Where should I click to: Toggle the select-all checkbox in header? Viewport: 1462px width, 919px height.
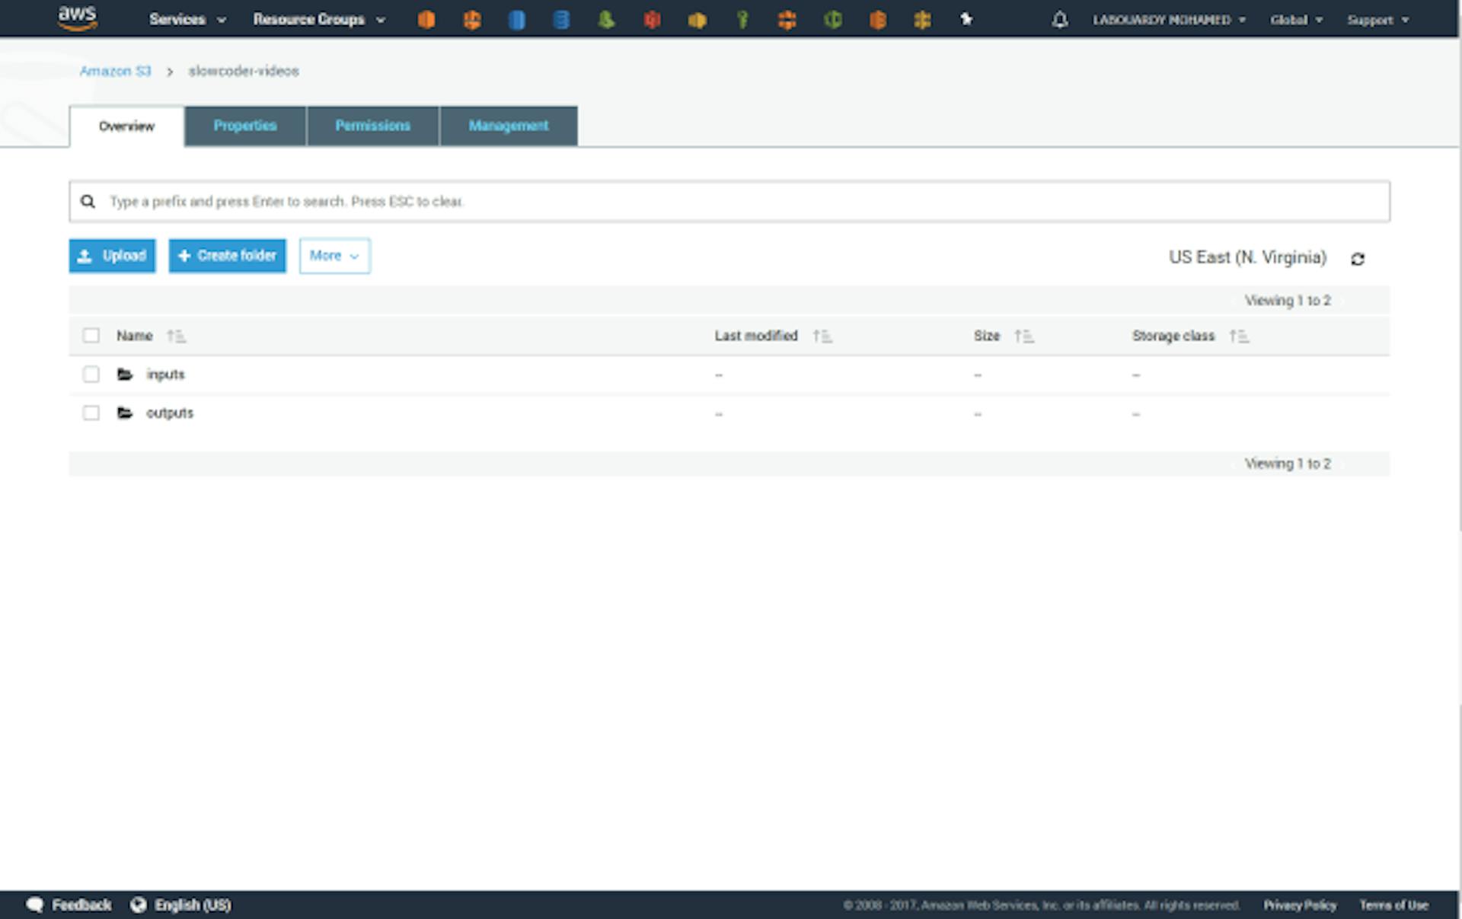[x=91, y=336]
